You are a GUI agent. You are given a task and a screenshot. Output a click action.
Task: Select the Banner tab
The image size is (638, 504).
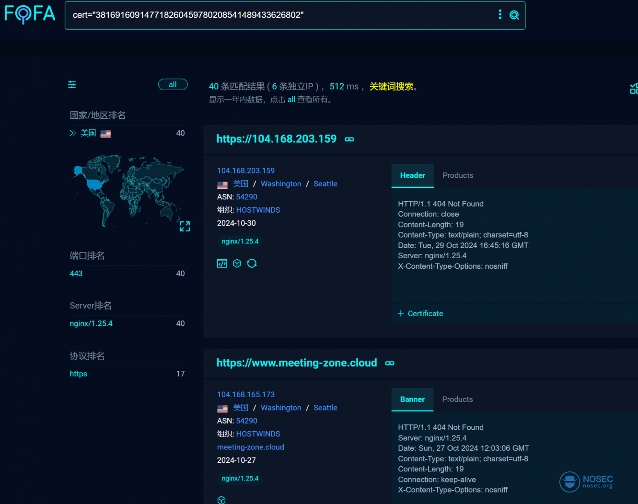412,400
